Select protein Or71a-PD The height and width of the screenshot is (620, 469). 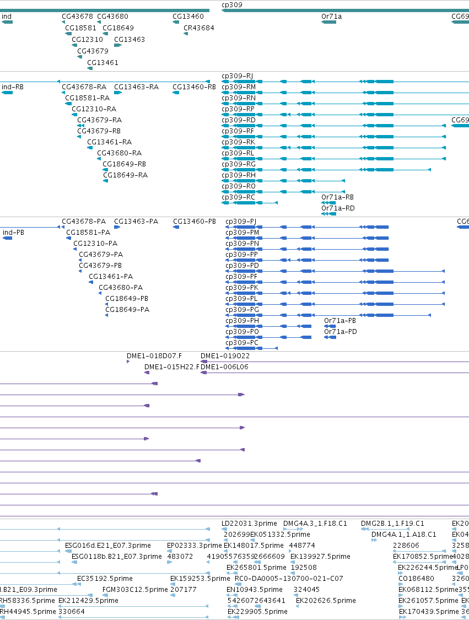click(341, 331)
